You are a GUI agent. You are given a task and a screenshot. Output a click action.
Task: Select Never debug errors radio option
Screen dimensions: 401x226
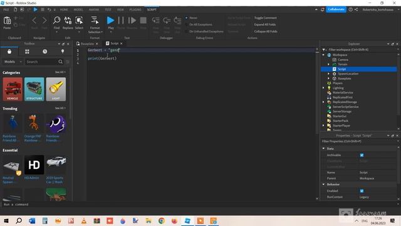click(187, 18)
